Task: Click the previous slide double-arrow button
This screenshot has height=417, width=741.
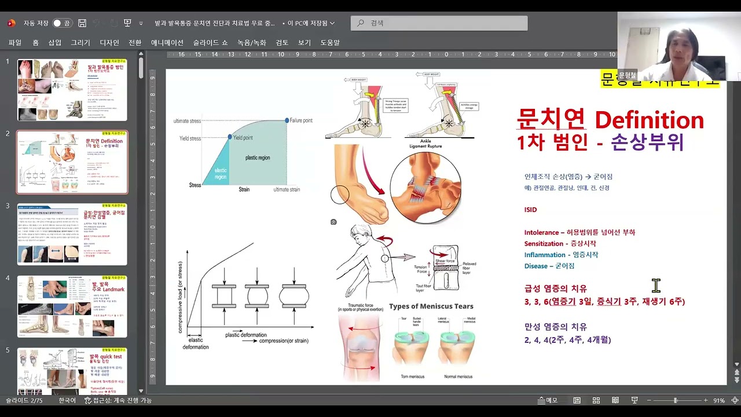Action: (737, 373)
